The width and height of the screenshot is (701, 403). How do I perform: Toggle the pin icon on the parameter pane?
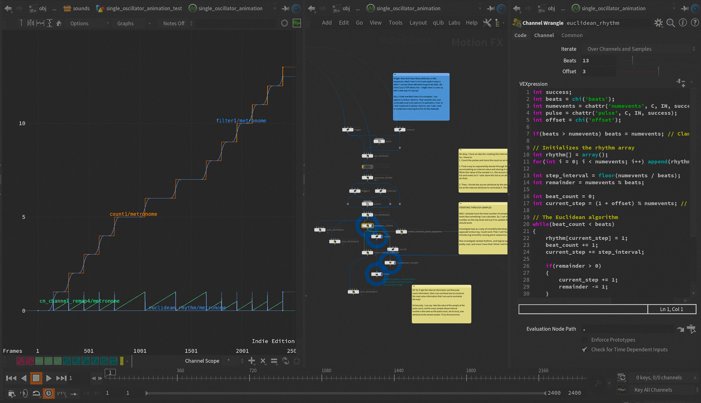click(685, 9)
